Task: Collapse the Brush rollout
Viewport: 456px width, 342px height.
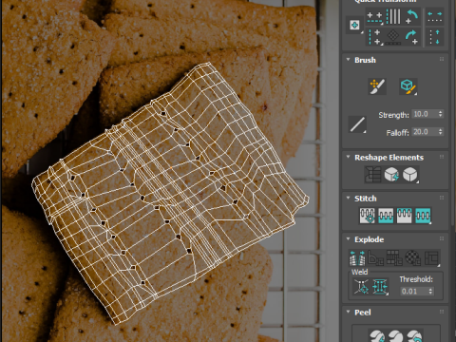Action: coord(348,60)
